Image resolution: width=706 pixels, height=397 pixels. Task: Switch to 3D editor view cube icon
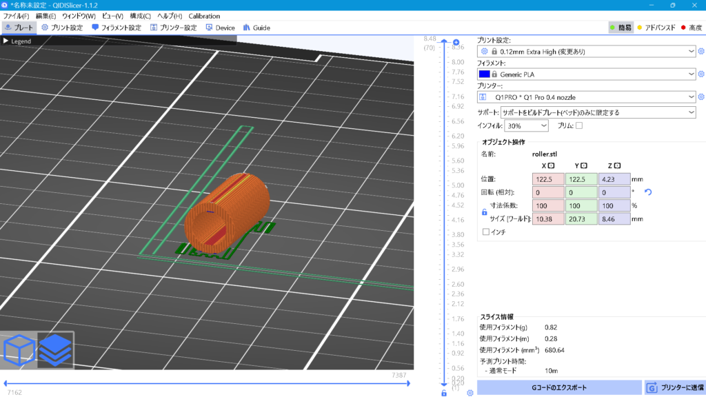(19, 349)
